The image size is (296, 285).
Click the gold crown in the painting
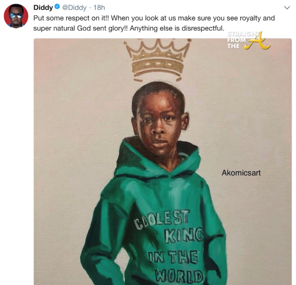click(x=158, y=59)
